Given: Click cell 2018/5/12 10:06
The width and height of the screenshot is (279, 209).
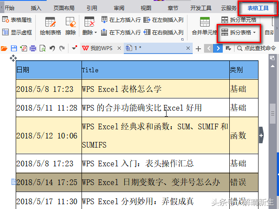Looking at the screenshot, I should click(49, 135).
